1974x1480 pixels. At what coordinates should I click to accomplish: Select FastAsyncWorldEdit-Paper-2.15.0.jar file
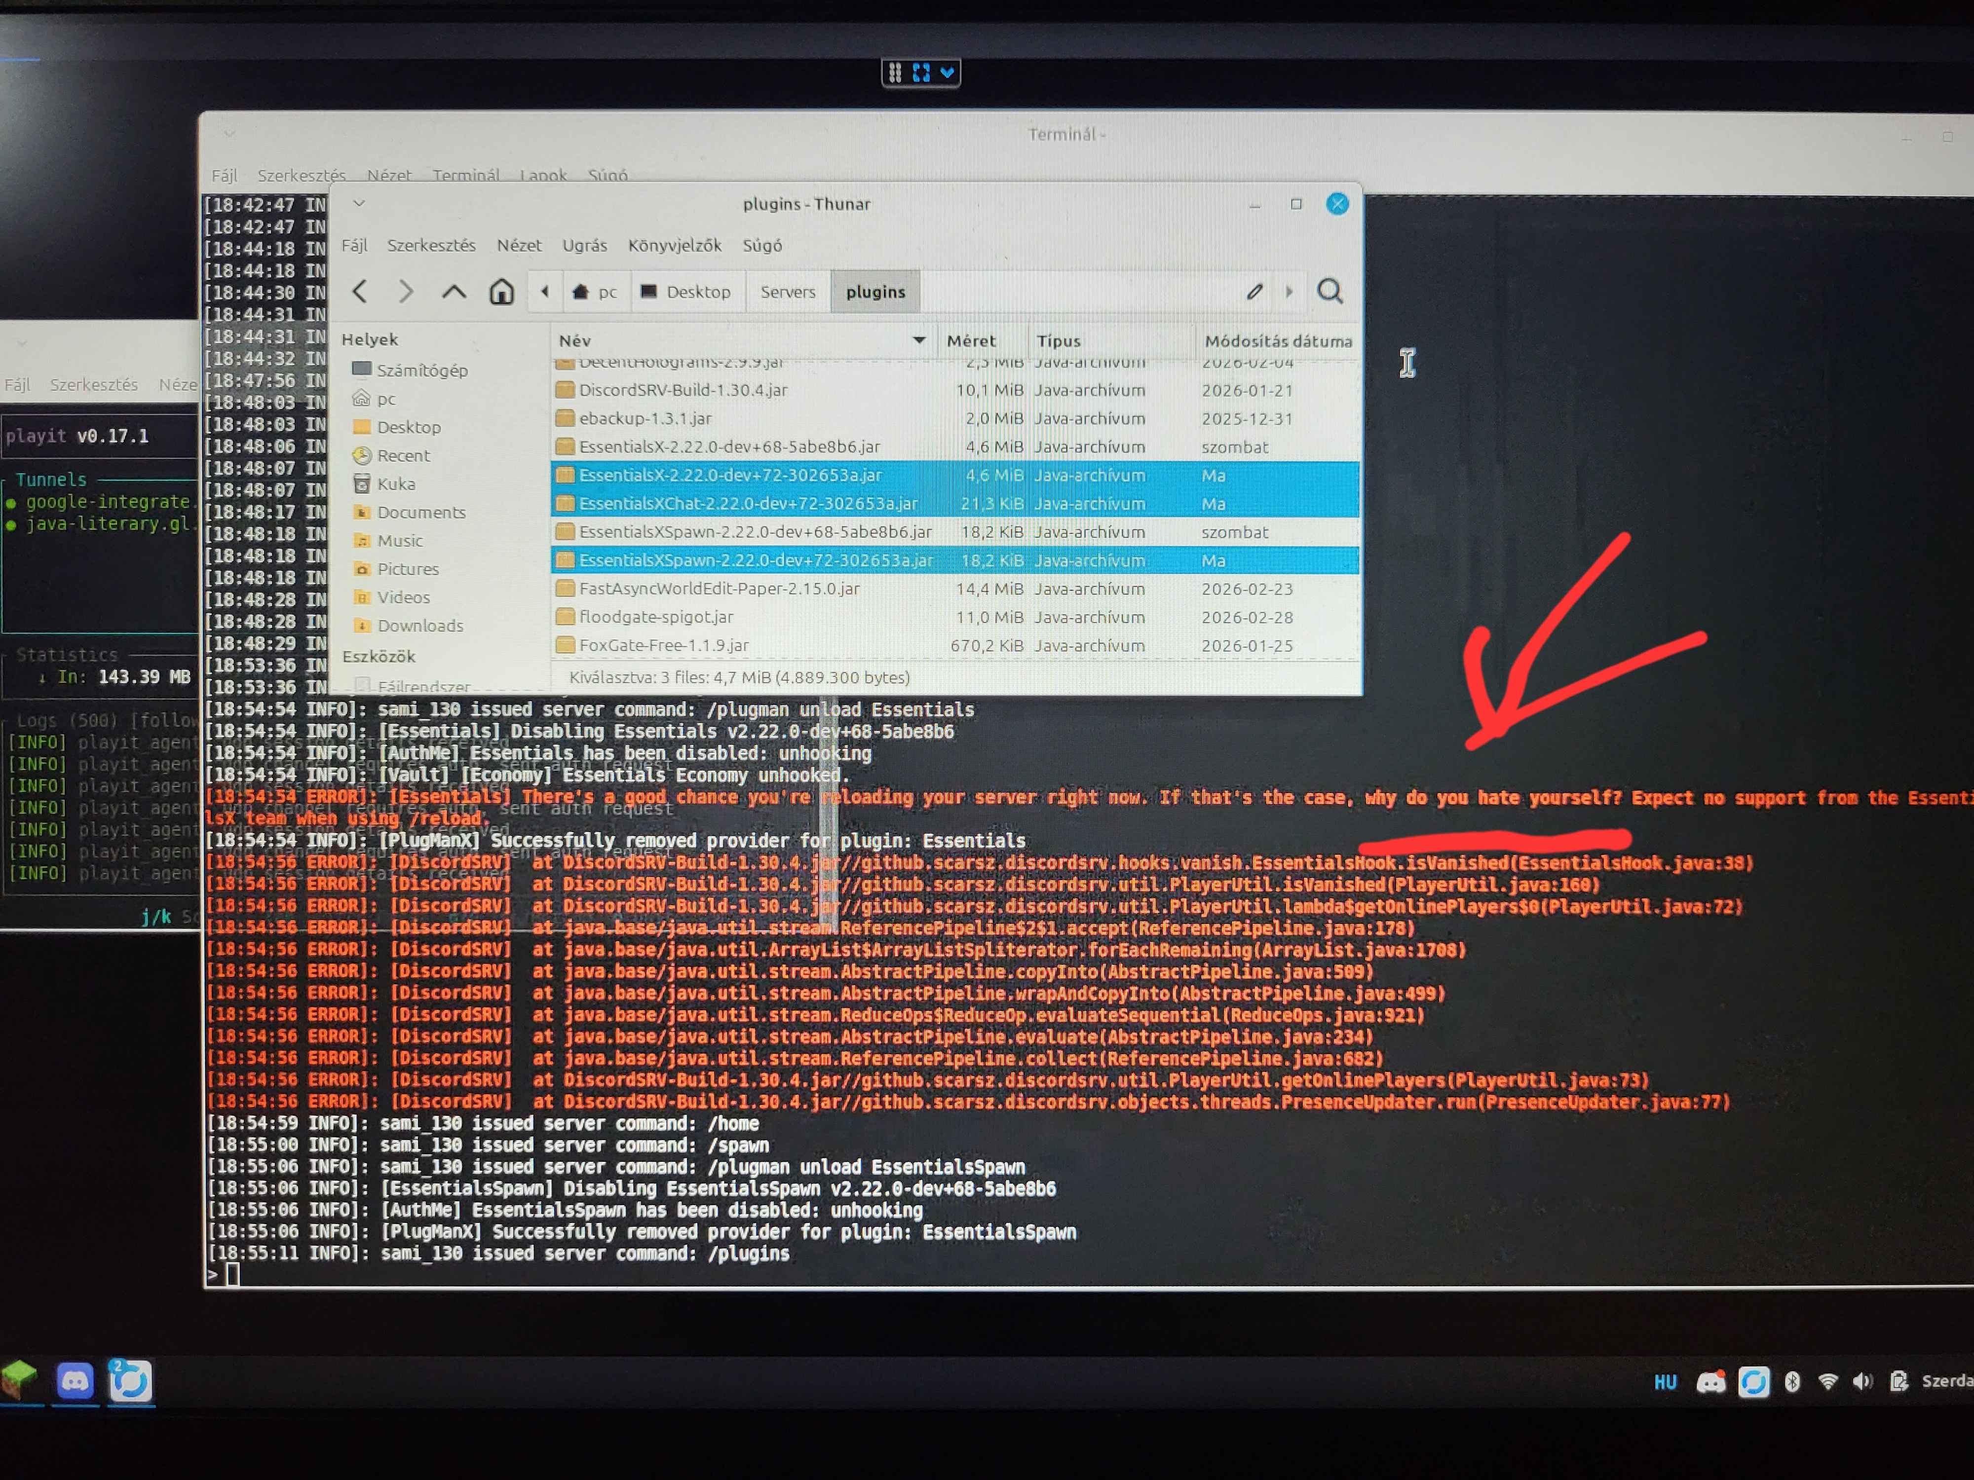[x=955, y=589]
